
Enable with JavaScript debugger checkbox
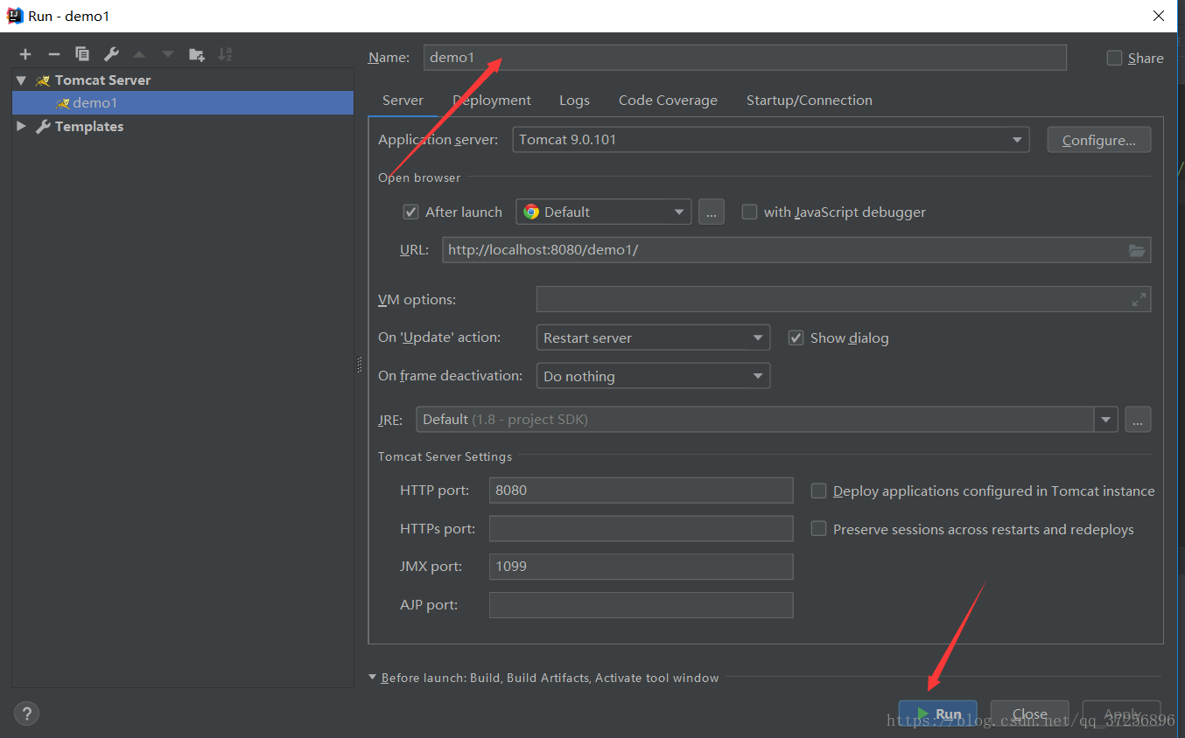tap(749, 212)
